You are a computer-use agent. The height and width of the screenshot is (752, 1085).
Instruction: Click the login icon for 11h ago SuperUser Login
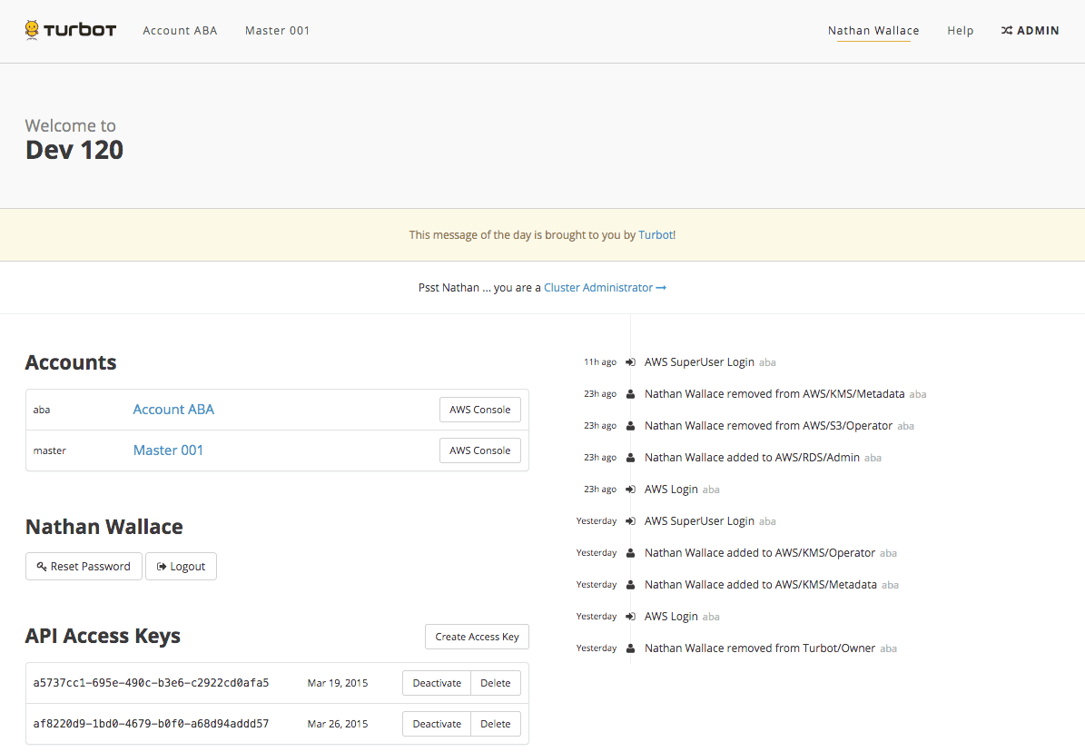(x=630, y=362)
